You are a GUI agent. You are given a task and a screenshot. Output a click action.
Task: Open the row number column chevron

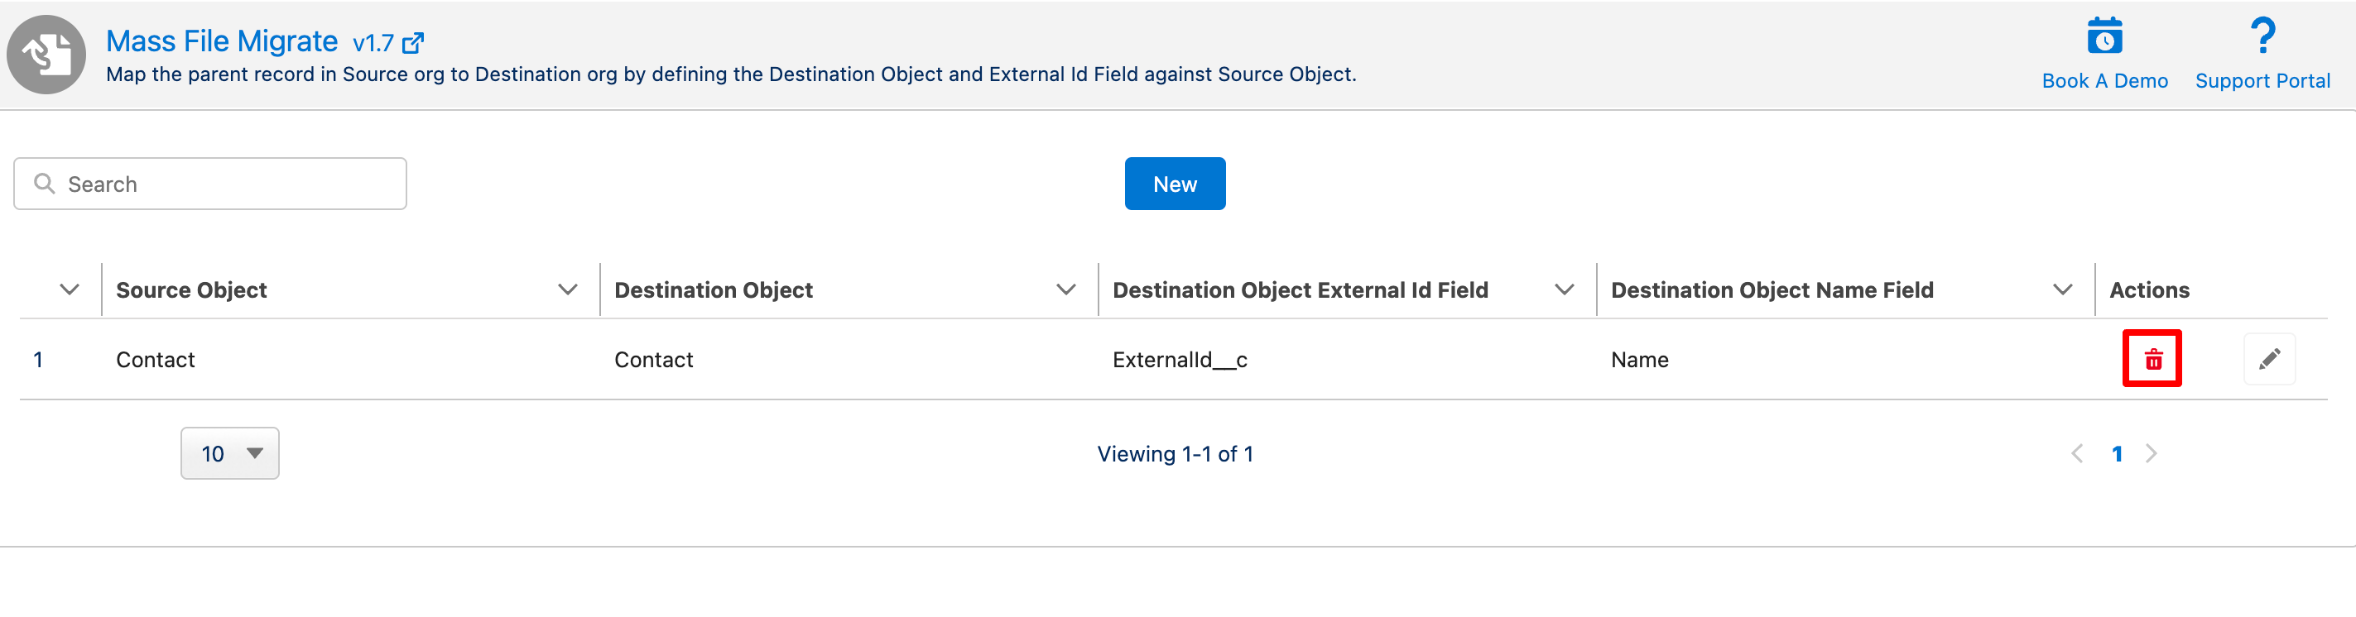coord(69,289)
